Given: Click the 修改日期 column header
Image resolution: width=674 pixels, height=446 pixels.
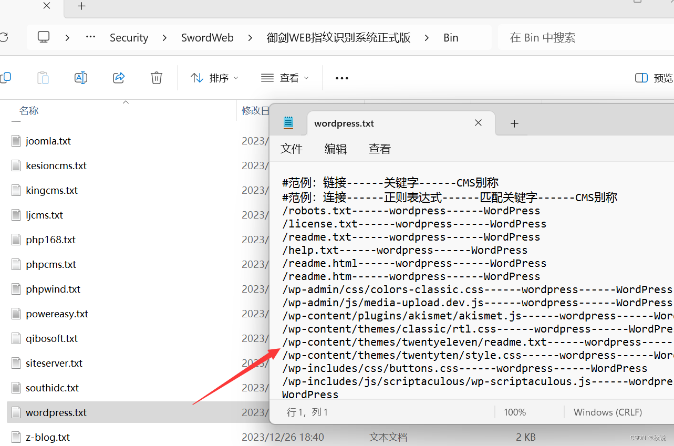Looking at the screenshot, I should [x=255, y=111].
